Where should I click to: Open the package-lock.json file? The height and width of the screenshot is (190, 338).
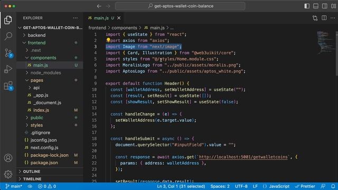coord(50,155)
